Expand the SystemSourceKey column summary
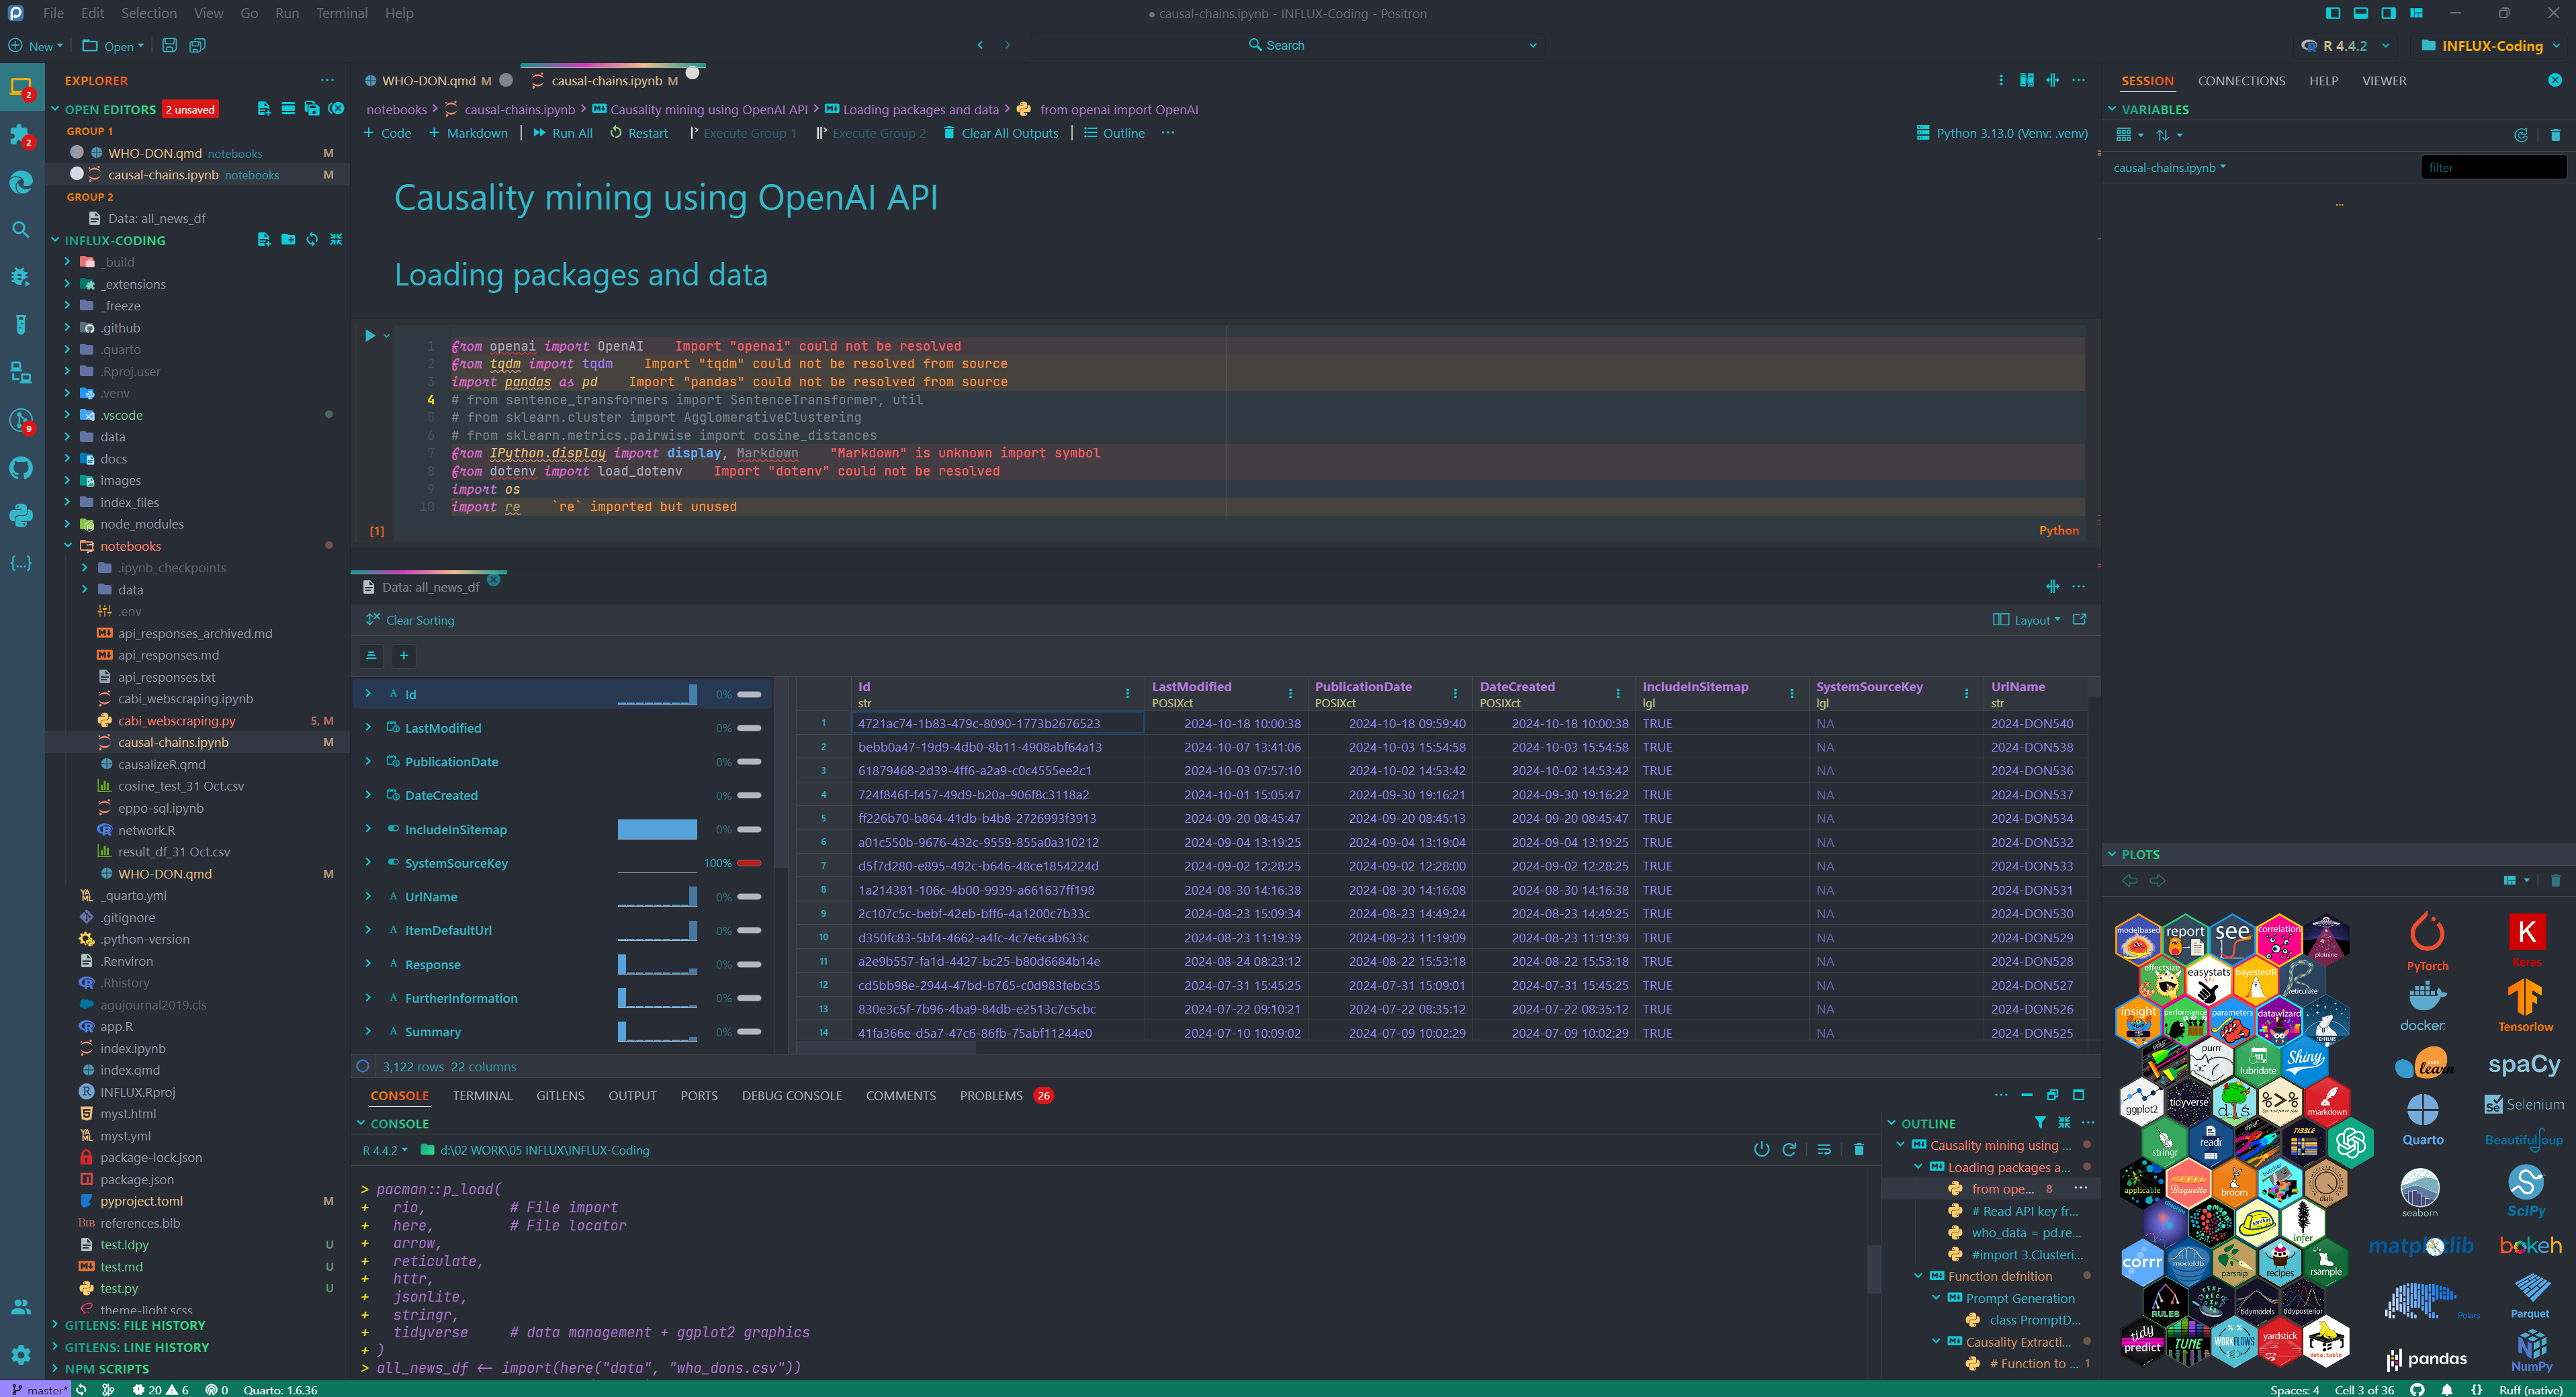 [368, 862]
